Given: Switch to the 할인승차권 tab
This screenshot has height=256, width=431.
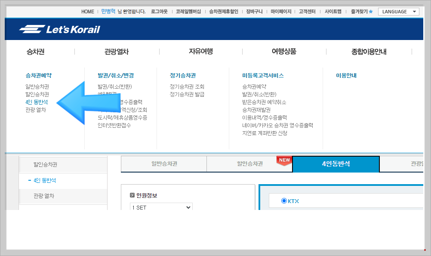Looking at the screenshot, I should click(249, 164).
